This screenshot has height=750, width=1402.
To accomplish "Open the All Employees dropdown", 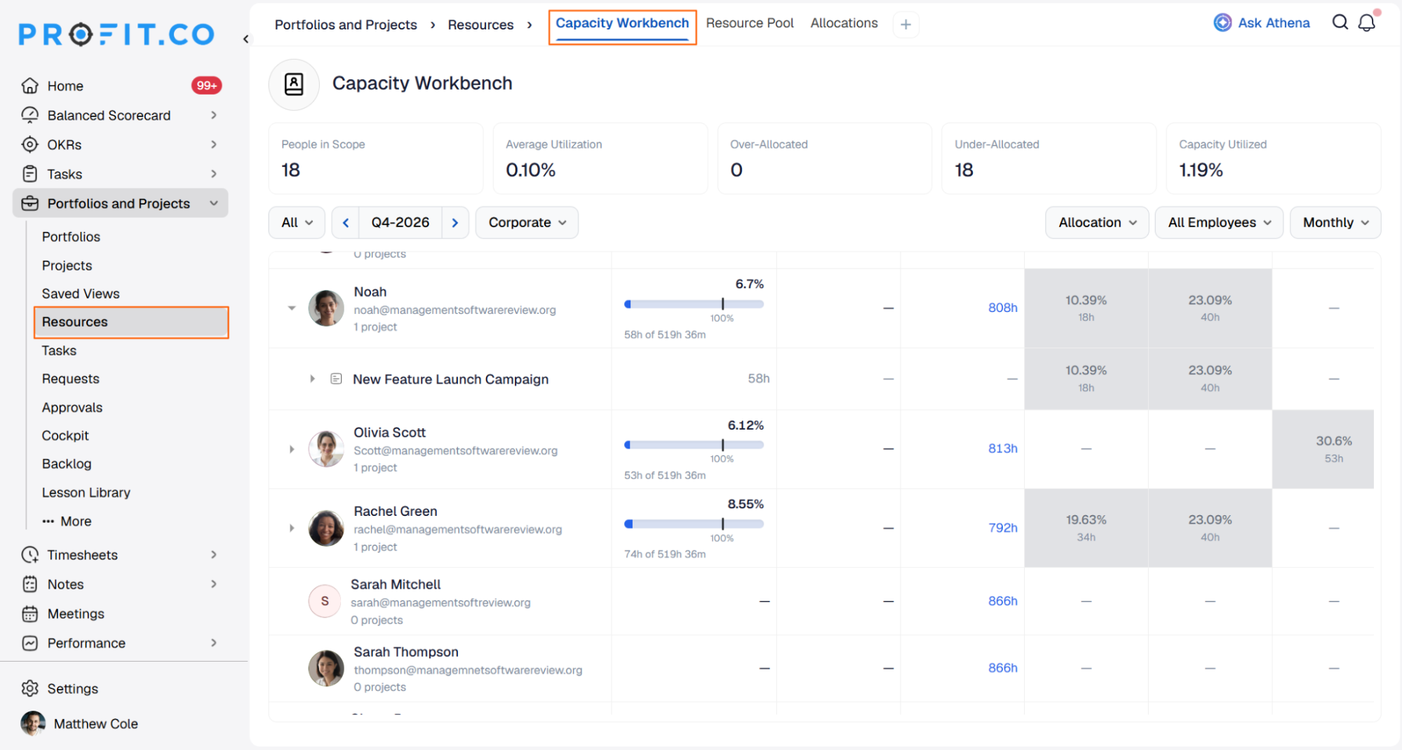I will coord(1219,222).
